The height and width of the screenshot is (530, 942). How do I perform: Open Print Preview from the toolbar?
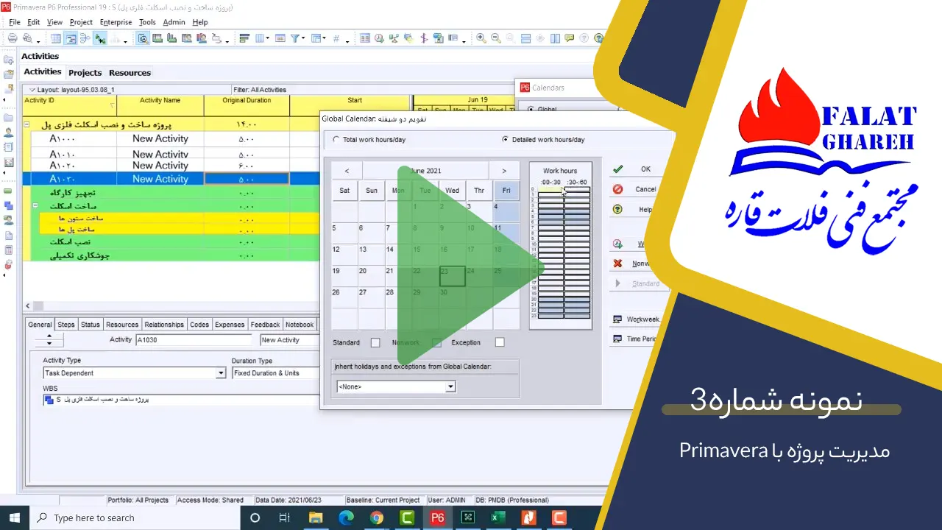coord(27,38)
